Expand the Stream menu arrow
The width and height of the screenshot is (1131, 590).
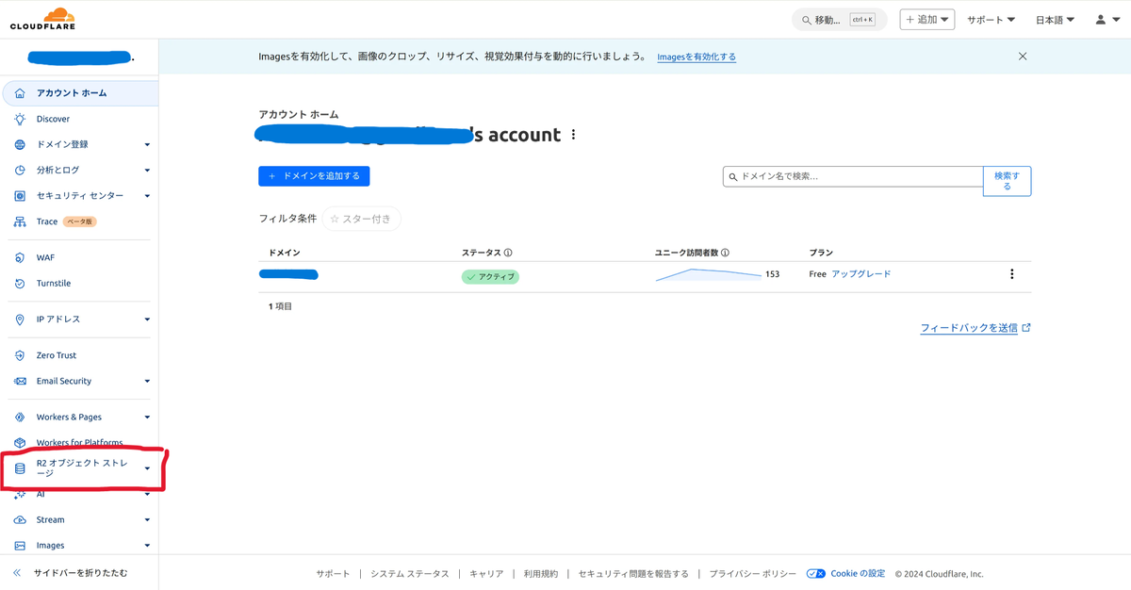tap(147, 520)
